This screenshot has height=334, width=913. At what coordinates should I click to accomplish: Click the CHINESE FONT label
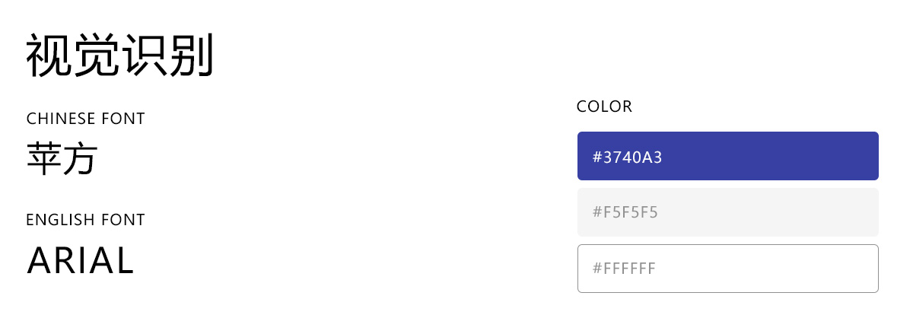point(85,119)
